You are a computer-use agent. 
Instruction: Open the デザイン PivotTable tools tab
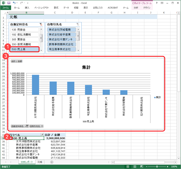[x=147, y=8]
